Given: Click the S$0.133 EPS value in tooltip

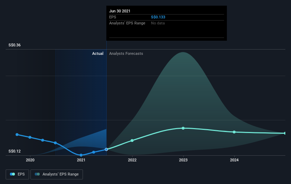Looking at the screenshot, I should click(x=158, y=17).
